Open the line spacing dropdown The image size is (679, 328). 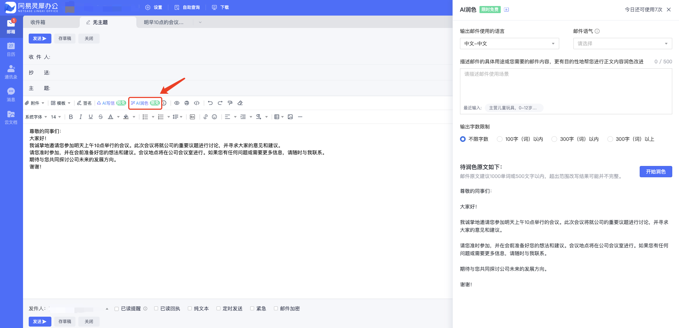click(177, 117)
